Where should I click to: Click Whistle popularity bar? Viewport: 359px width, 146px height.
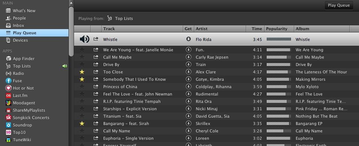[x=279, y=39]
